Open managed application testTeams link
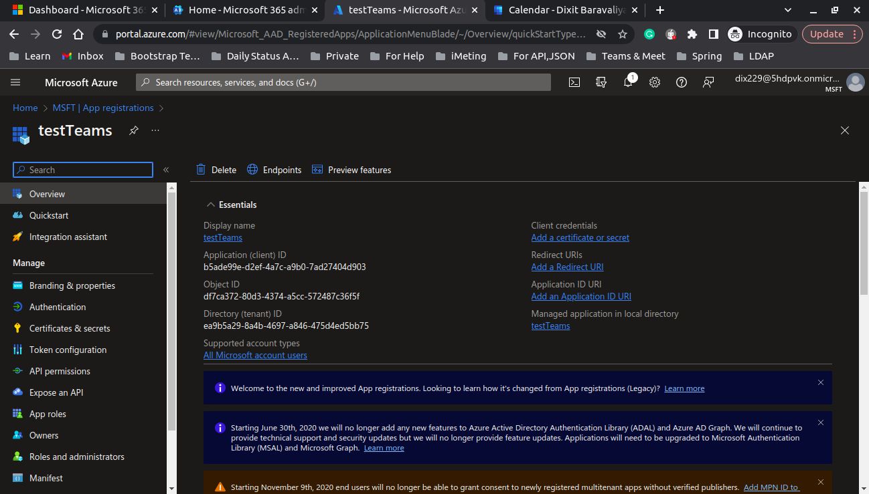 [550, 326]
